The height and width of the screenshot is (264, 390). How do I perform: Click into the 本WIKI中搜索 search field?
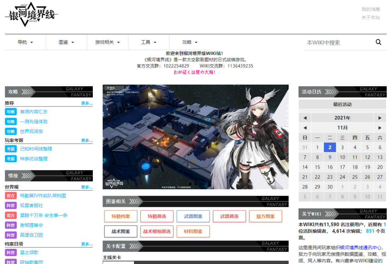(x=339, y=43)
